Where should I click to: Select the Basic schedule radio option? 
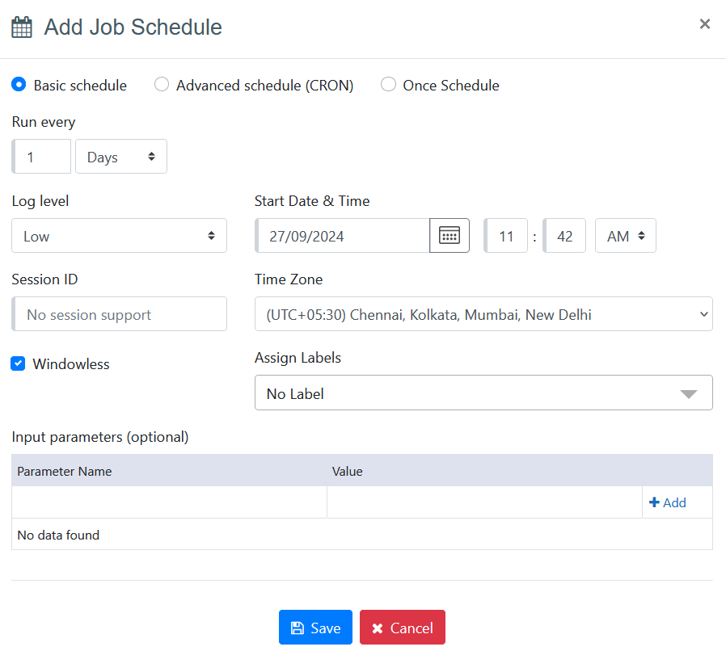[19, 85]
